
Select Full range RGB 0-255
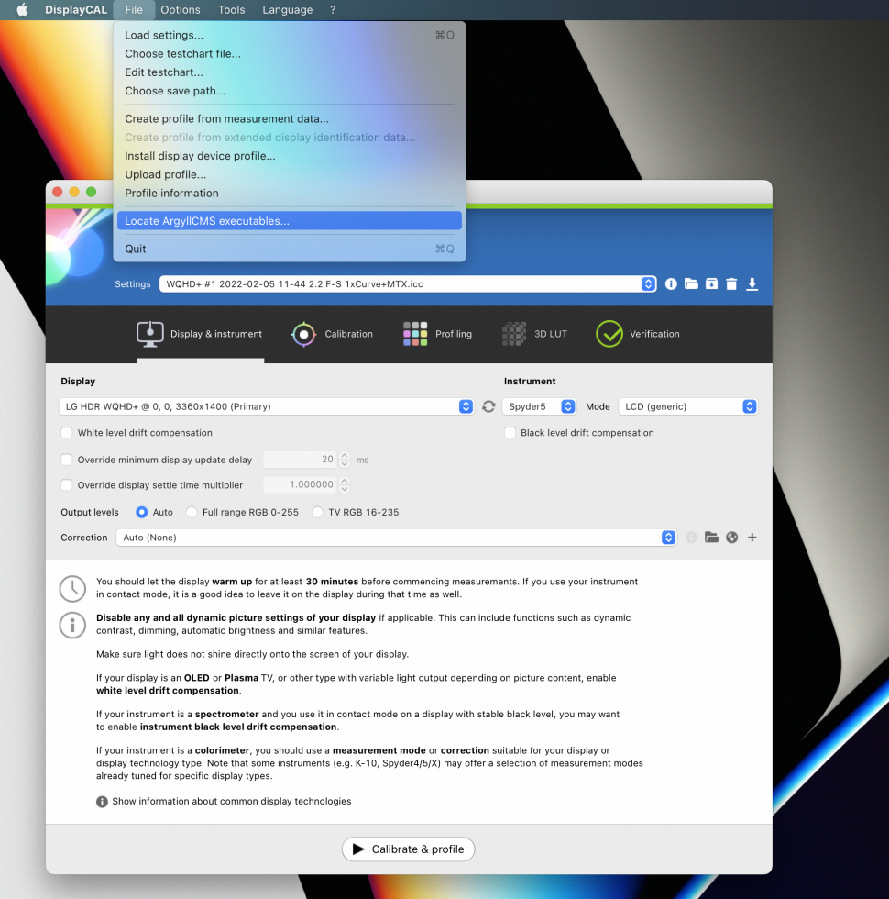point(192,512)
